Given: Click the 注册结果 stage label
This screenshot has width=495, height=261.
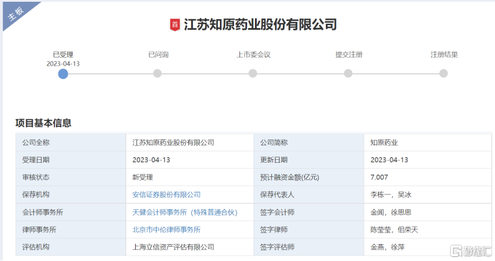Looking at the screenshot, I should pos(444,55).
